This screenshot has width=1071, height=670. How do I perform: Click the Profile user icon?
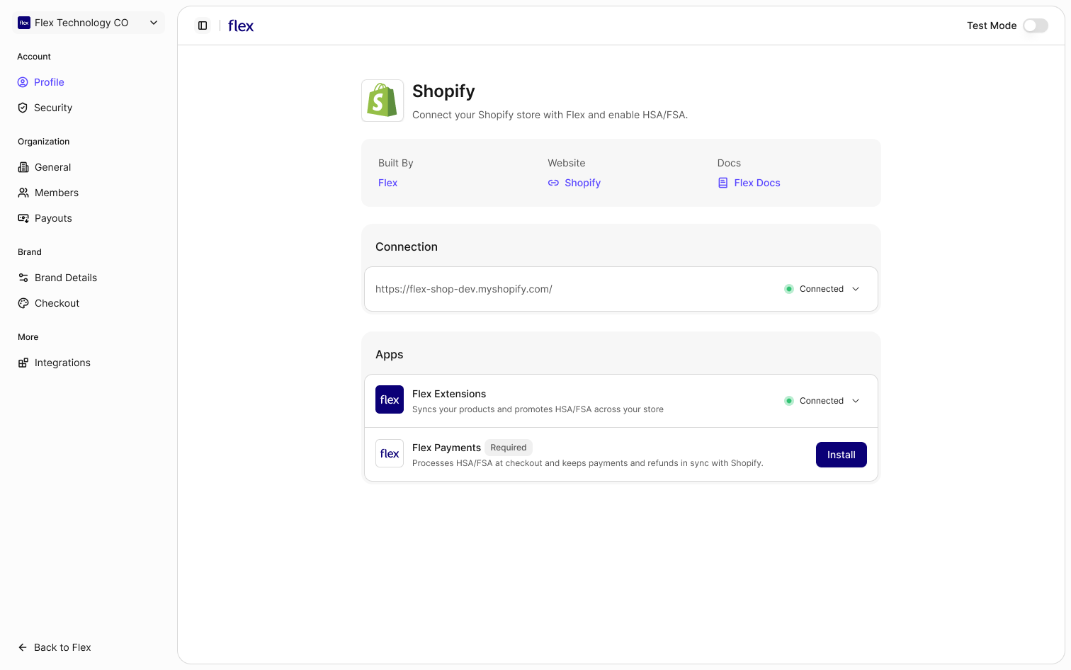click(23, 82)
